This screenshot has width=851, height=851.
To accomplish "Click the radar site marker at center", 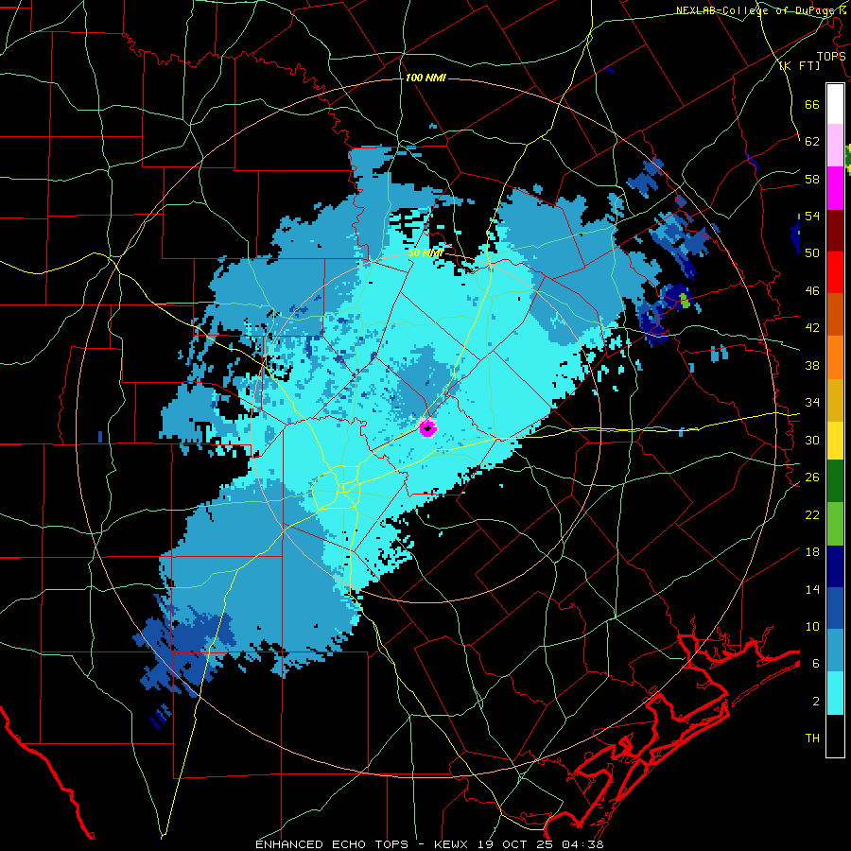I will click(428, 428).
